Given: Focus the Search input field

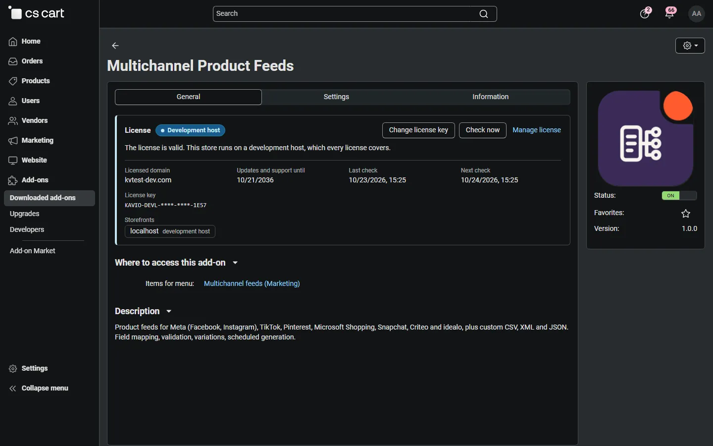Looking at the screenshot, I should pyautogui.click(x=355, y=14).
